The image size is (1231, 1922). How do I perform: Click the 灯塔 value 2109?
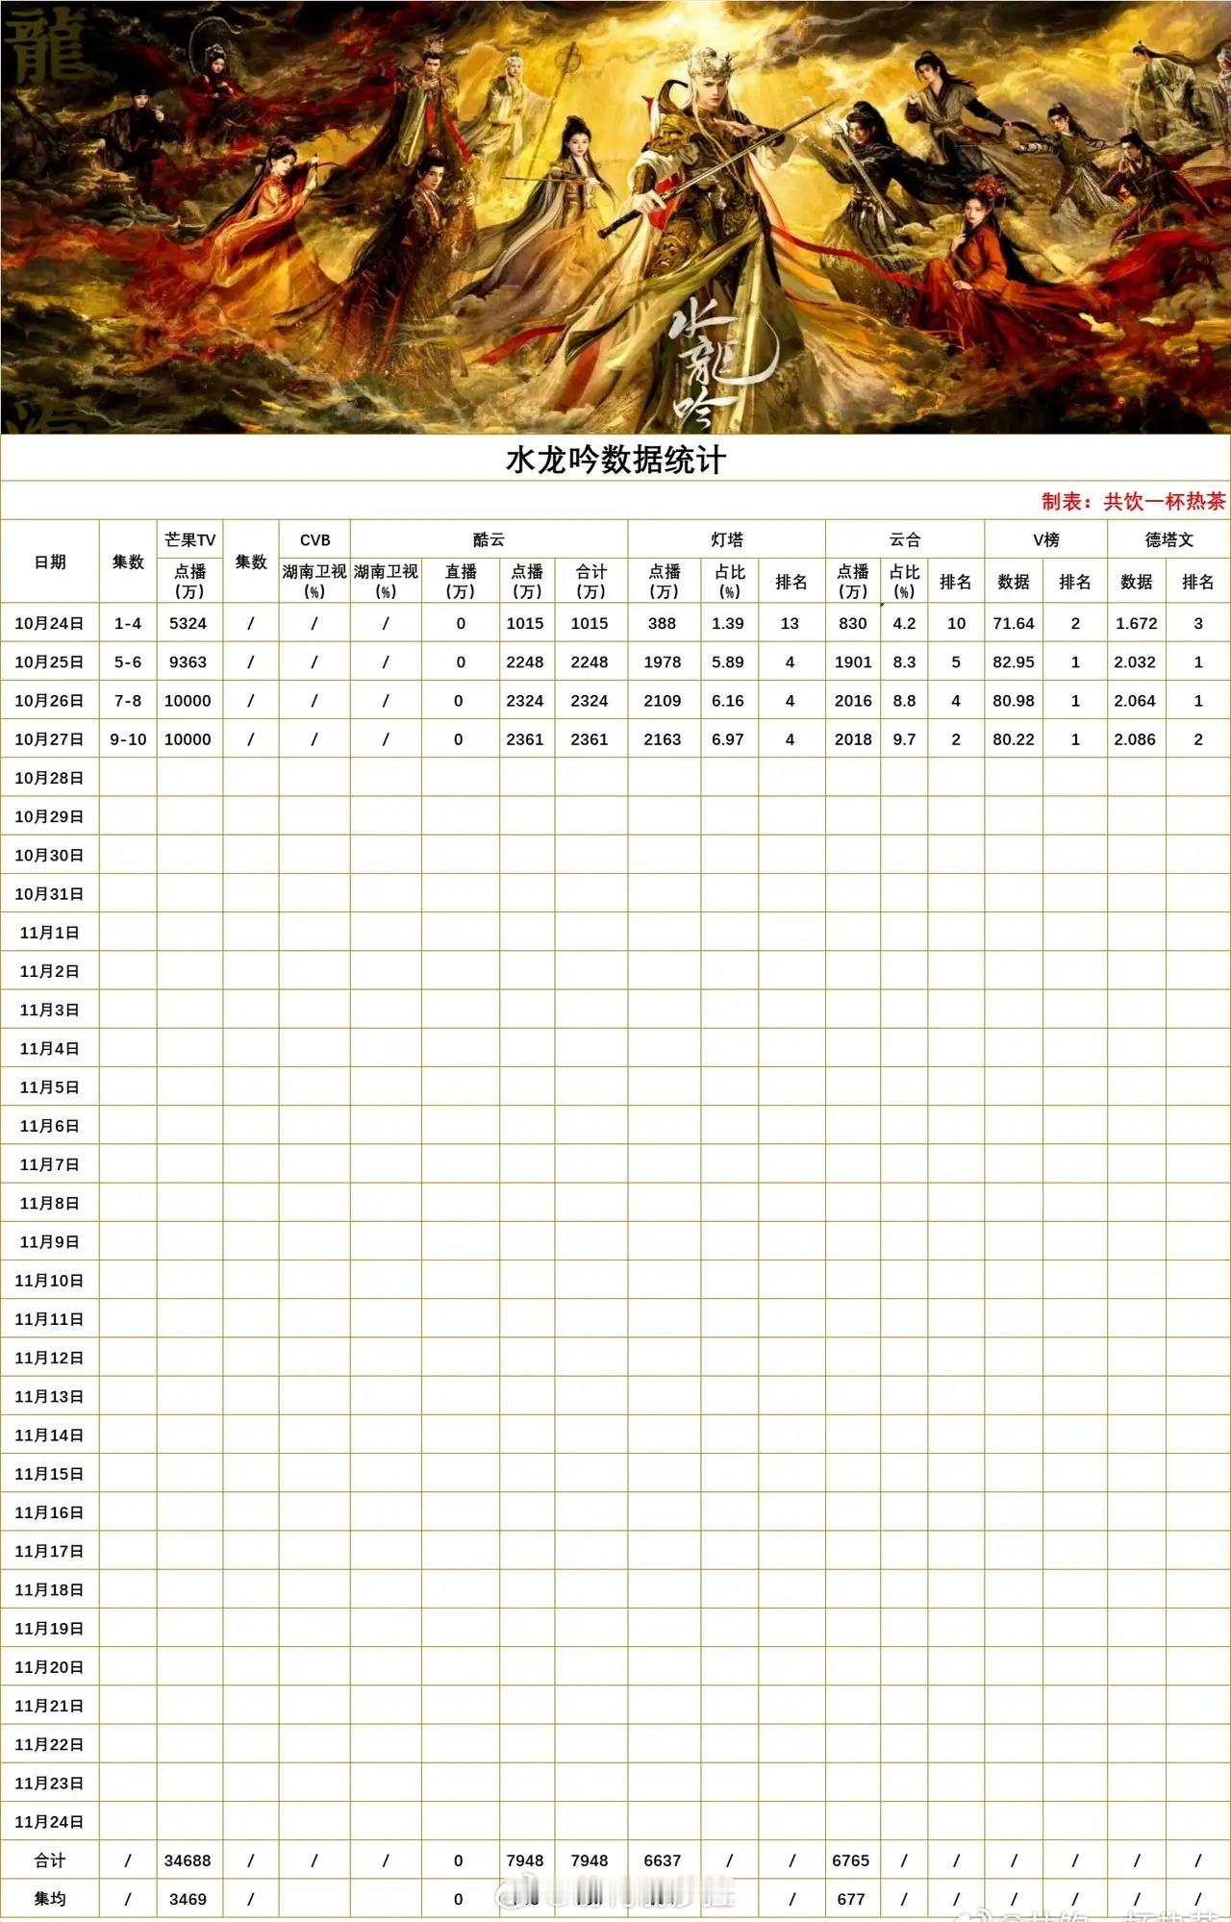click(662, 700)
